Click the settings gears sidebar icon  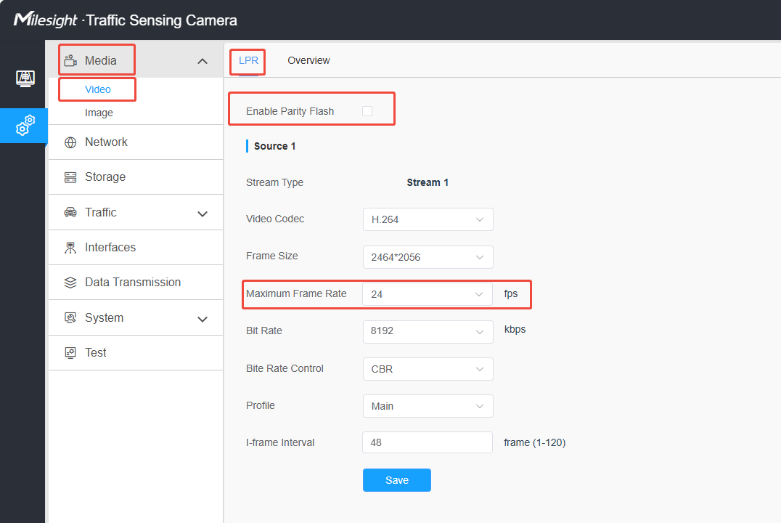tap(25, 125)
